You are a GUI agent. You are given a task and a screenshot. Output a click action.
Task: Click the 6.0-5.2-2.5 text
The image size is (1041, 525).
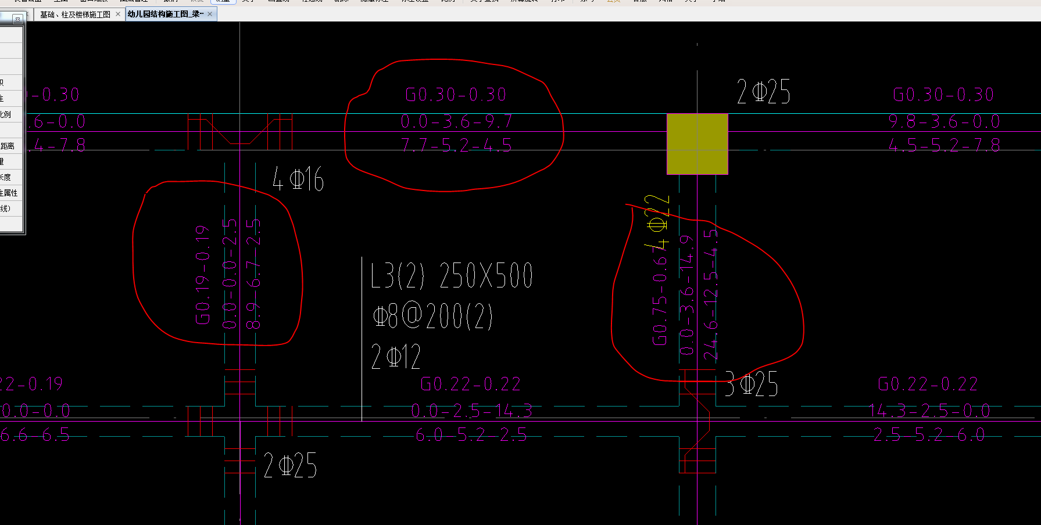click(x=471, y=434)
